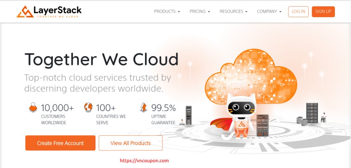
Task: Click the coin stacks icon
Action: 302,121
